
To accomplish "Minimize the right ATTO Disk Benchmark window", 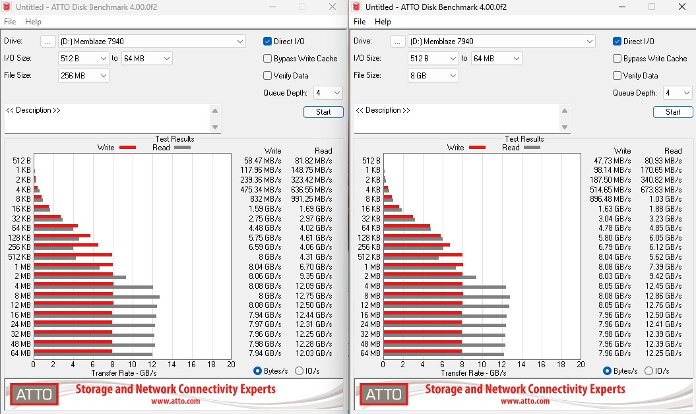I will pos(622,7).
